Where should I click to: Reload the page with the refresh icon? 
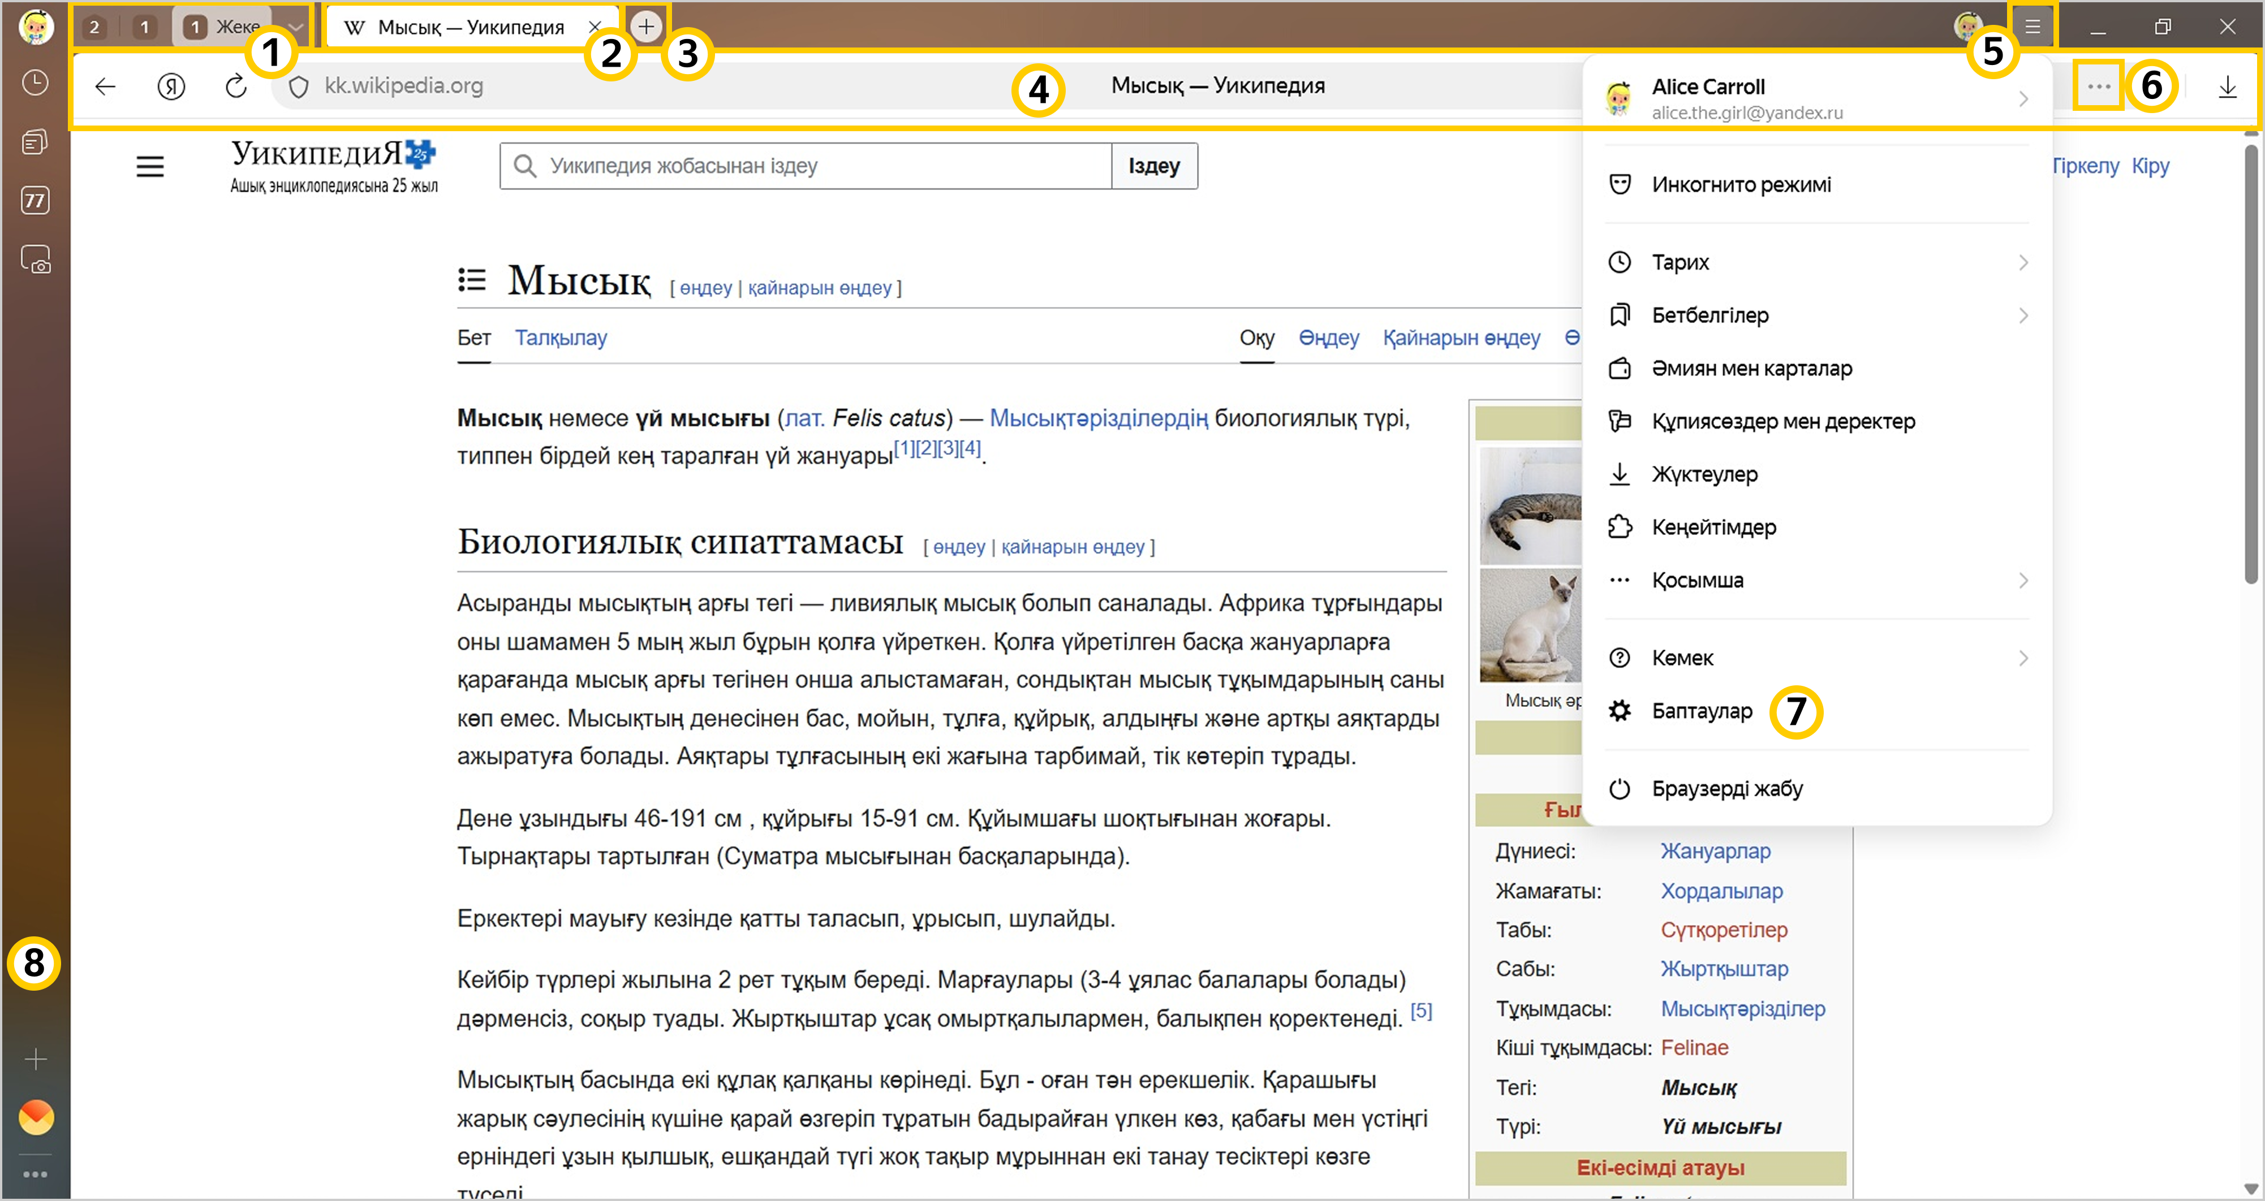pyautogui.click(x=236, y=86)
